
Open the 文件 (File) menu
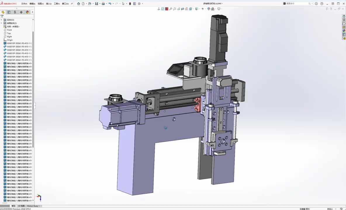pyautogui.click(x=24, y=4)
